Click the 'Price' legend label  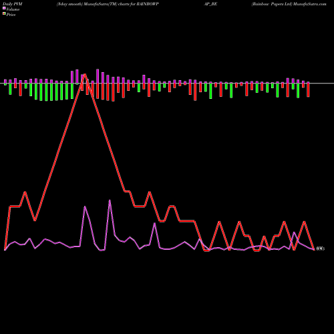coord(11,15)
